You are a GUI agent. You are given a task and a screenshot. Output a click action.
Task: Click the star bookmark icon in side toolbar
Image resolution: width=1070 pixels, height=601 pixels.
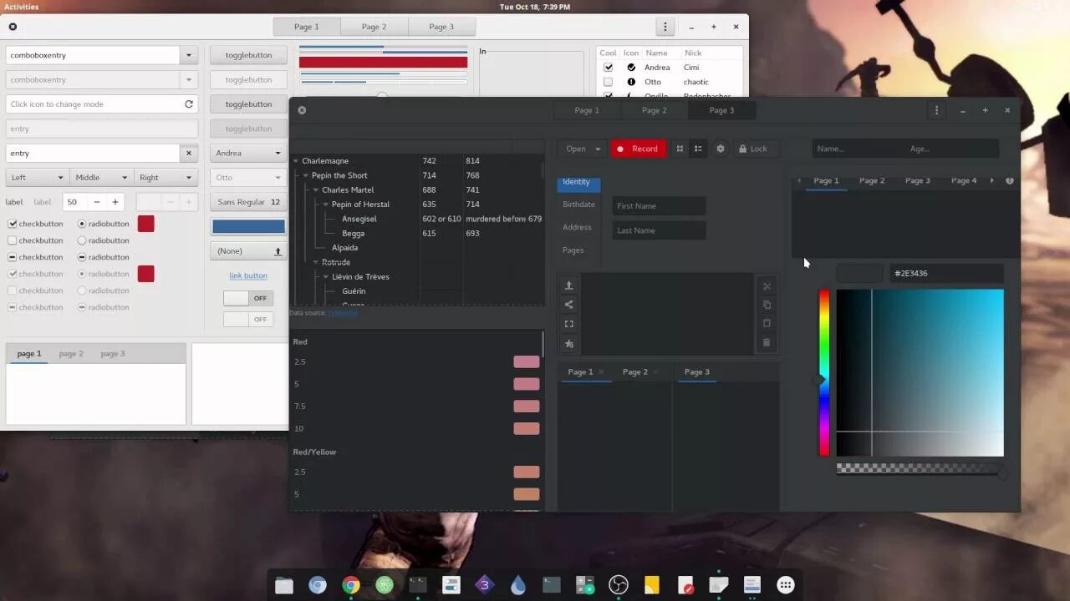[x=569, y=343]
